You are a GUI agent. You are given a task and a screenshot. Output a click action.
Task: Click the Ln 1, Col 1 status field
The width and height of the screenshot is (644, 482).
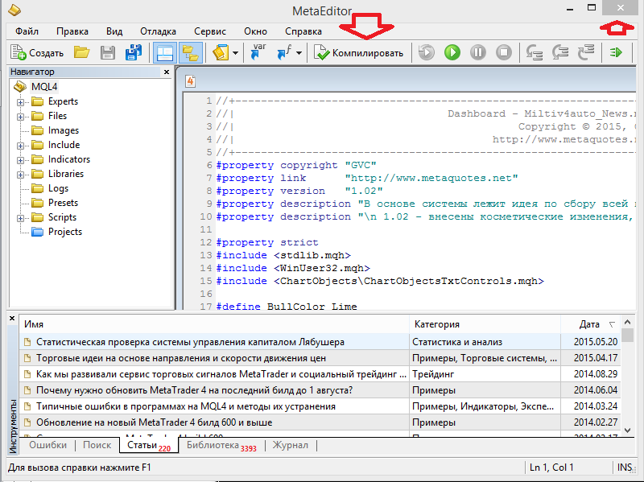point(551,468)
